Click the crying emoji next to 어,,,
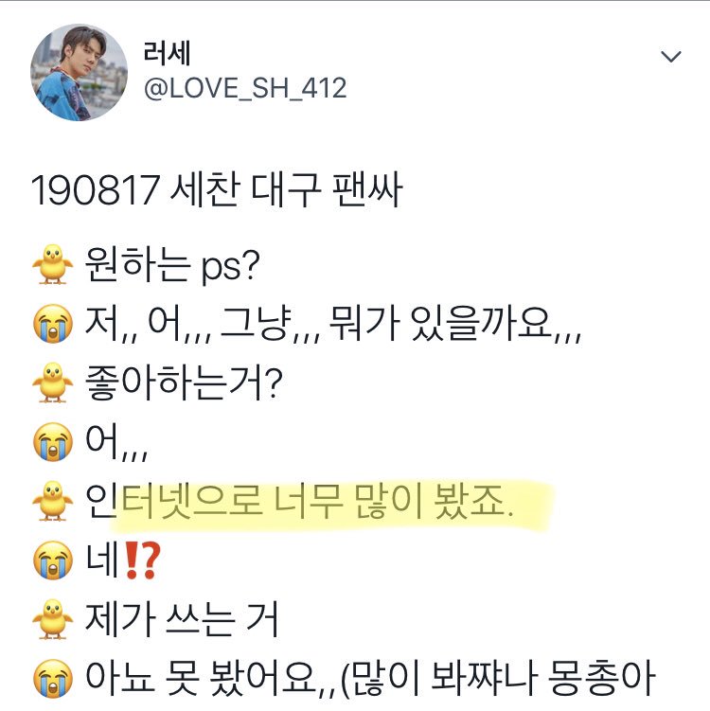 coord(53,442)
